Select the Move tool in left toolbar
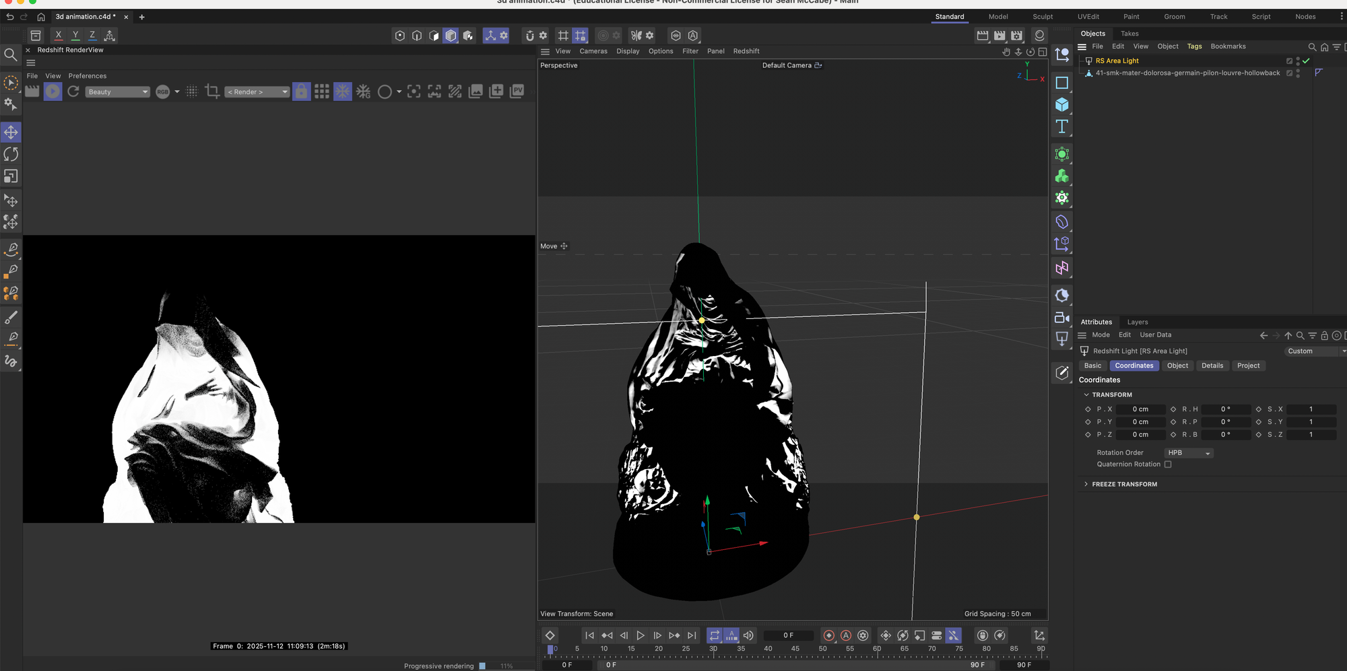This screenshot has width=1347, height=671. 11,133
